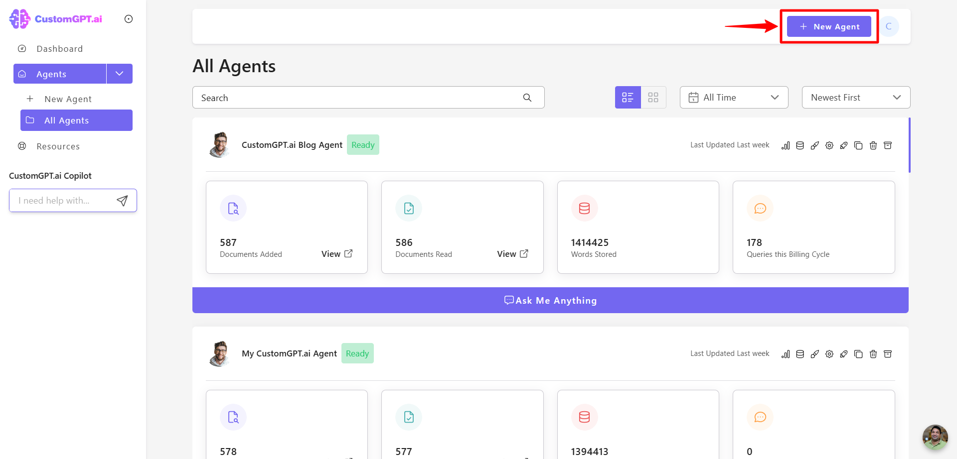Open the Newest First sort dropdown

(x=856, y=98)
